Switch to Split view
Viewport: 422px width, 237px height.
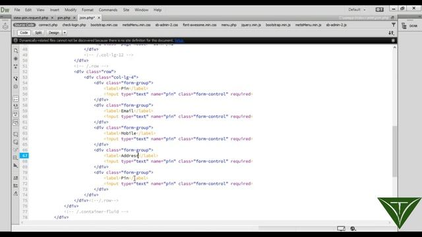pos(38,33)
